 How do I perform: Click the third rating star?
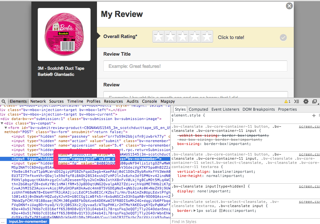pos(183,37)
